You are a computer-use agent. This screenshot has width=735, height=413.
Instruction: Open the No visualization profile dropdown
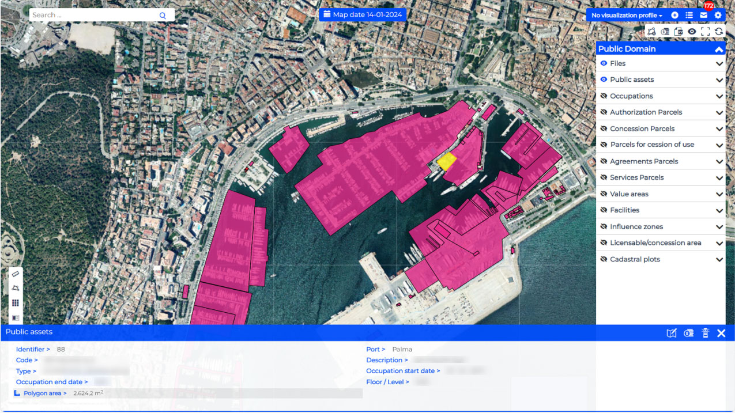pyautogui.click(x=627, y=16)
